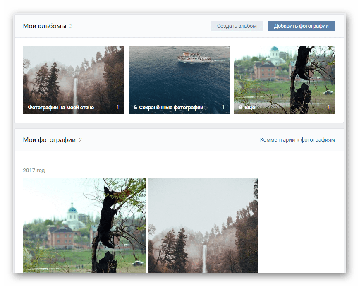Click the 'Мои альбомы' heading
This screenshot has height=286, width=359.
[x=45, y=26]
